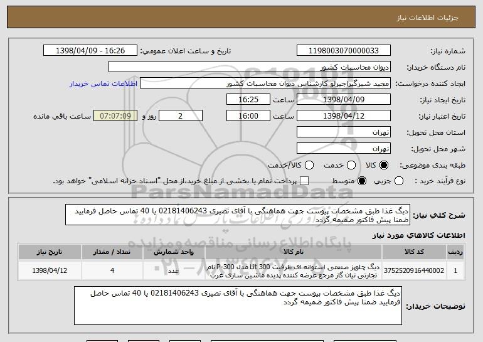Click the delivery province field تهران

[x=344, y=132]
